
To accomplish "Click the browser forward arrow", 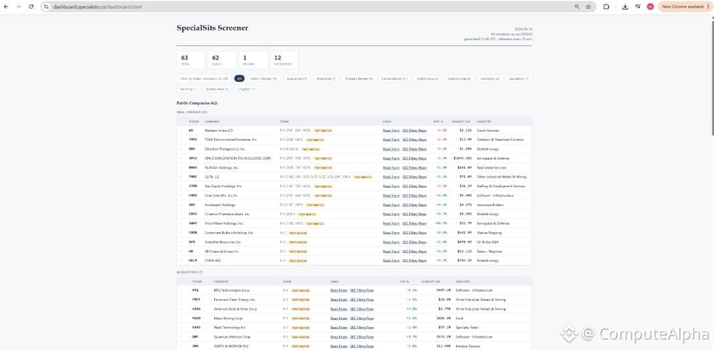I will [18, 7].
